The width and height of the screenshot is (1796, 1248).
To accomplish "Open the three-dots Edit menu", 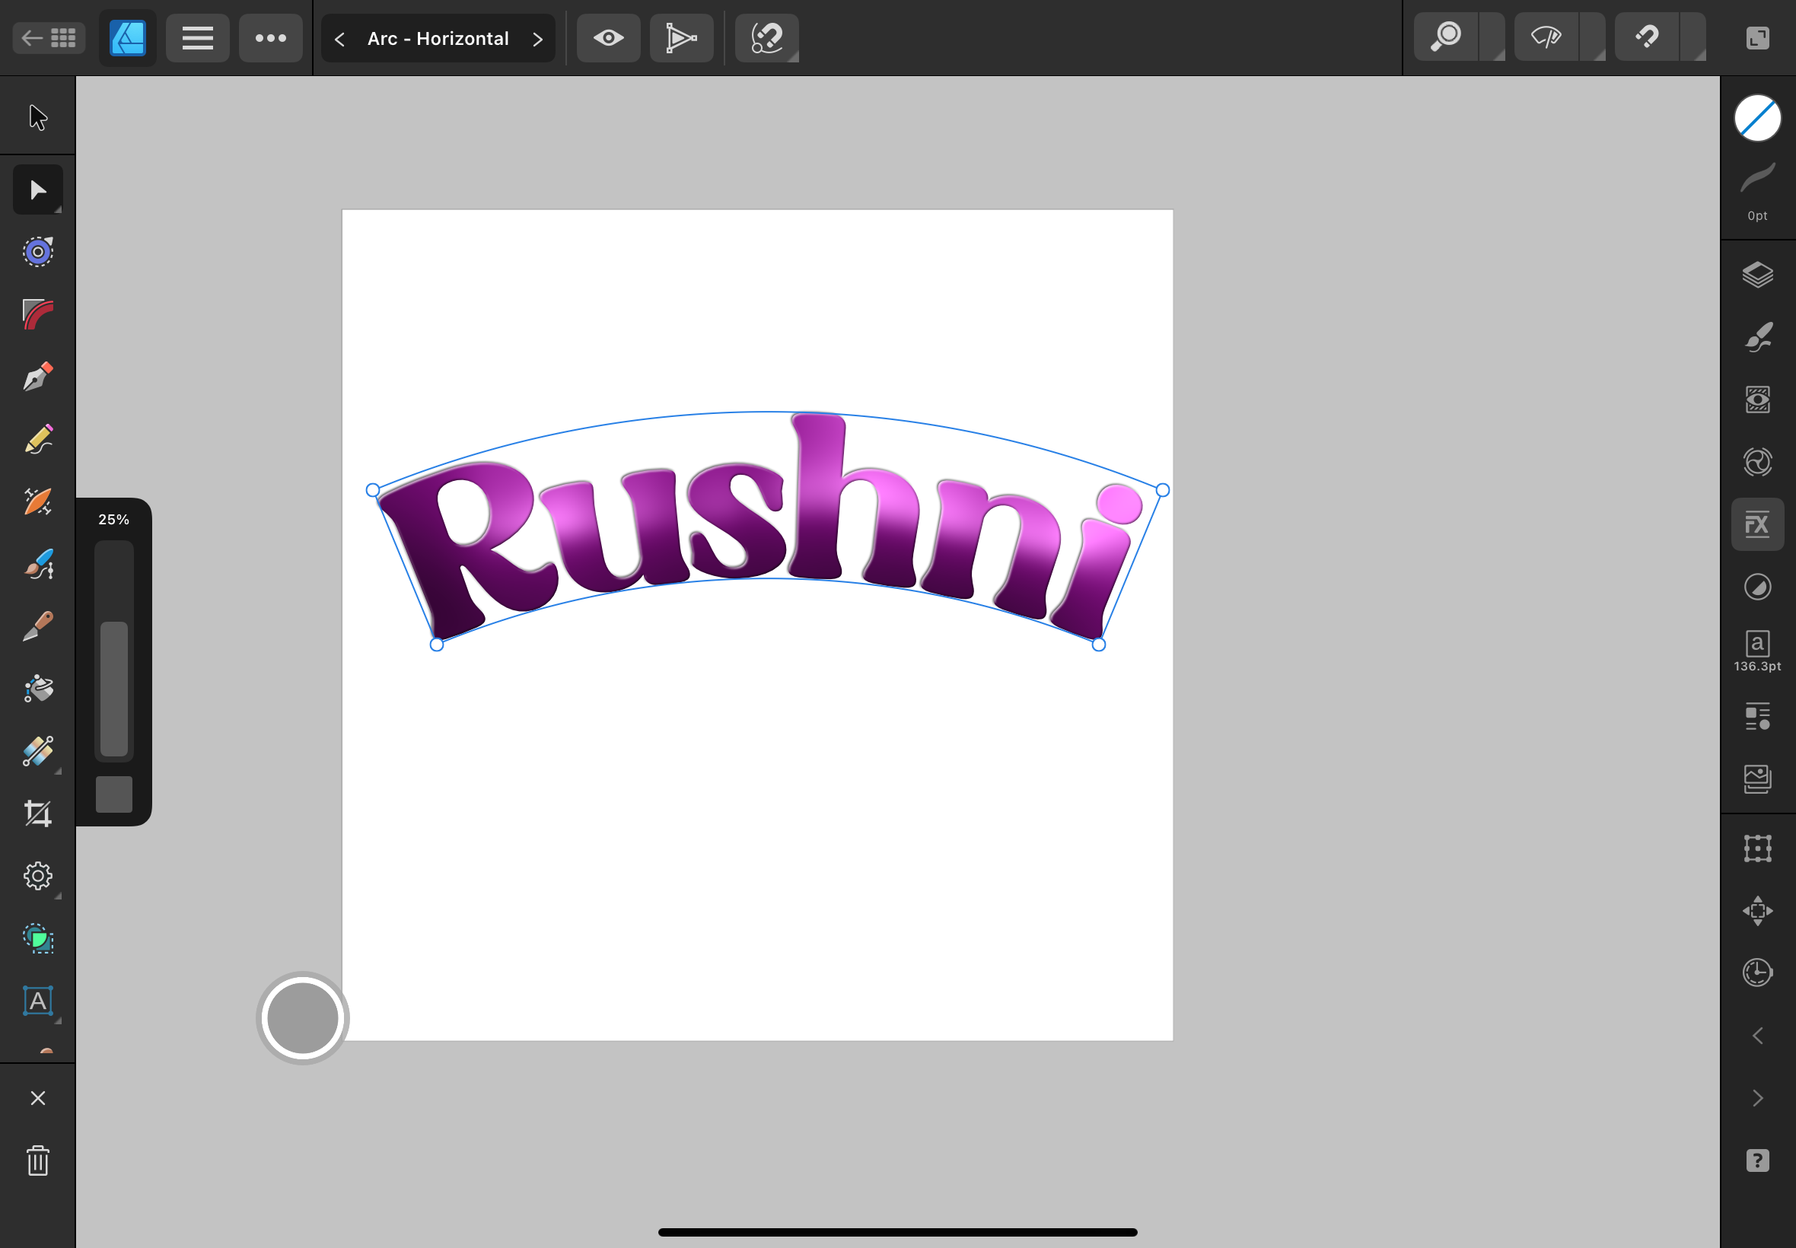I will point(270,37).
